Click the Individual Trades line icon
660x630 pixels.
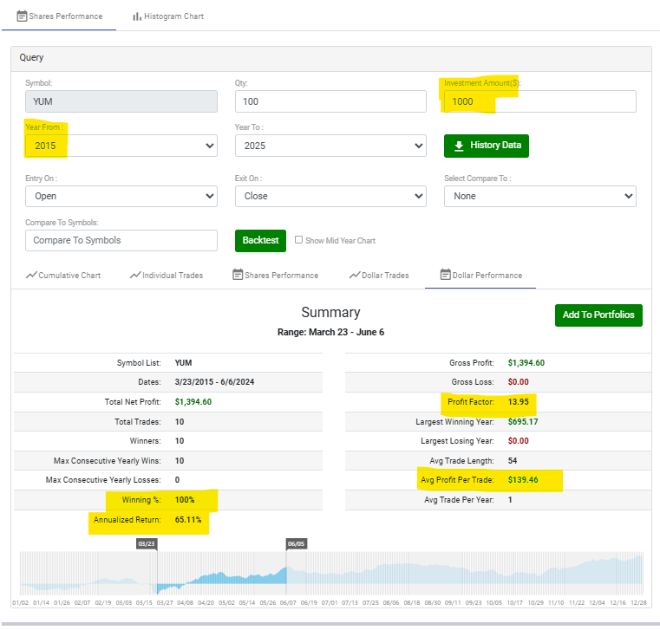click(x=135, y=275)
